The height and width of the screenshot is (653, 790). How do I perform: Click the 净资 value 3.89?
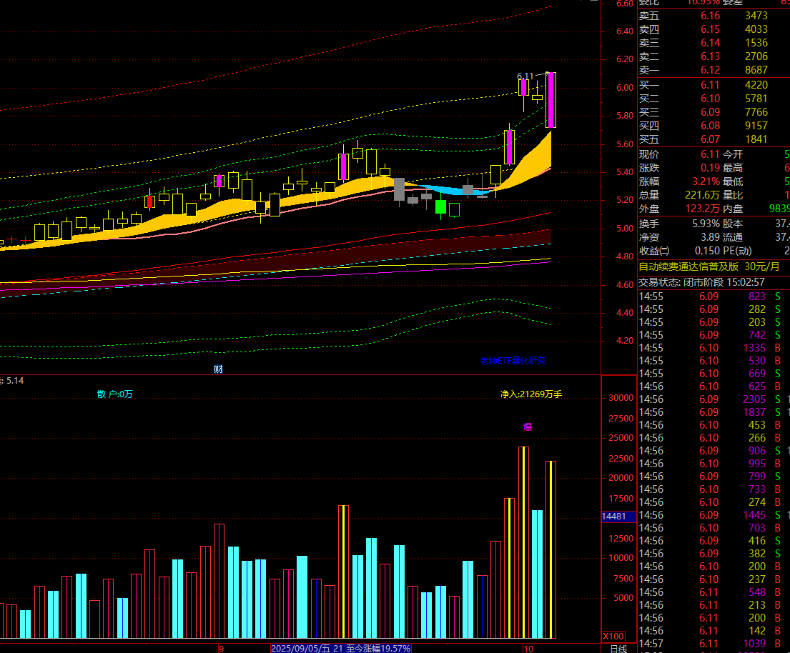click(710, 237)
